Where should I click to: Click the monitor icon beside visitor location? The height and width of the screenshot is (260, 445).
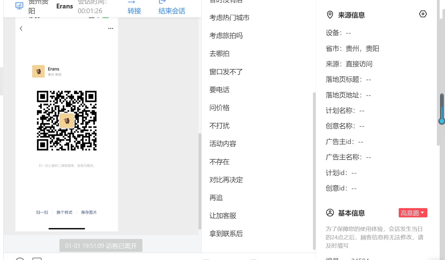pyautogui.click(x=19, y=6)
